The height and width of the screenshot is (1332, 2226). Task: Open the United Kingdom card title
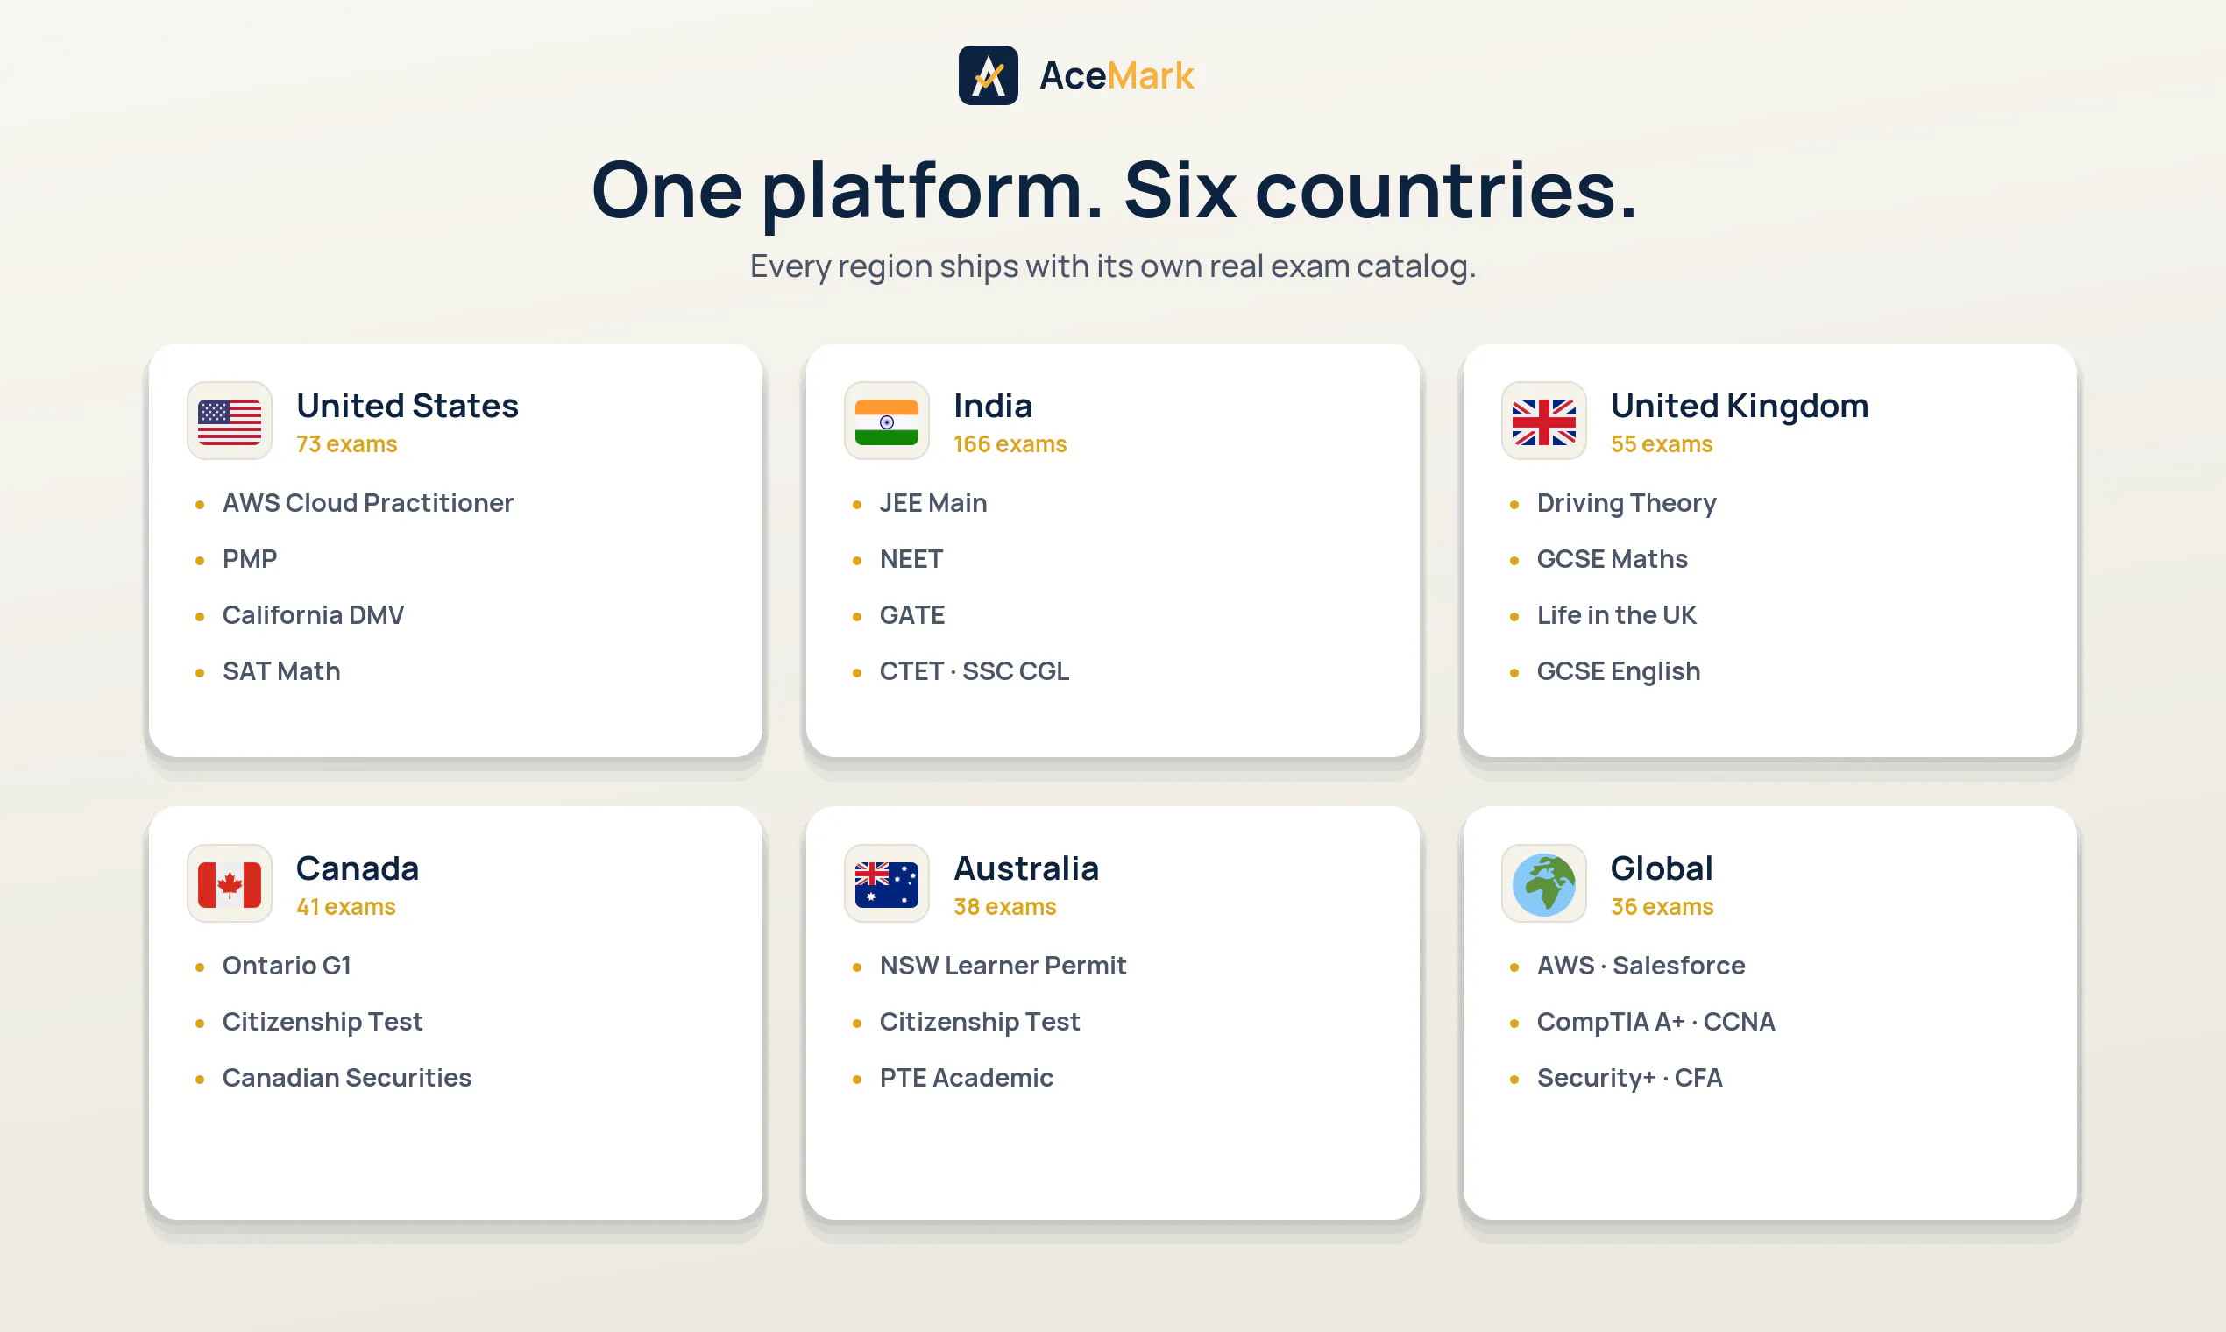point(1740,406)
